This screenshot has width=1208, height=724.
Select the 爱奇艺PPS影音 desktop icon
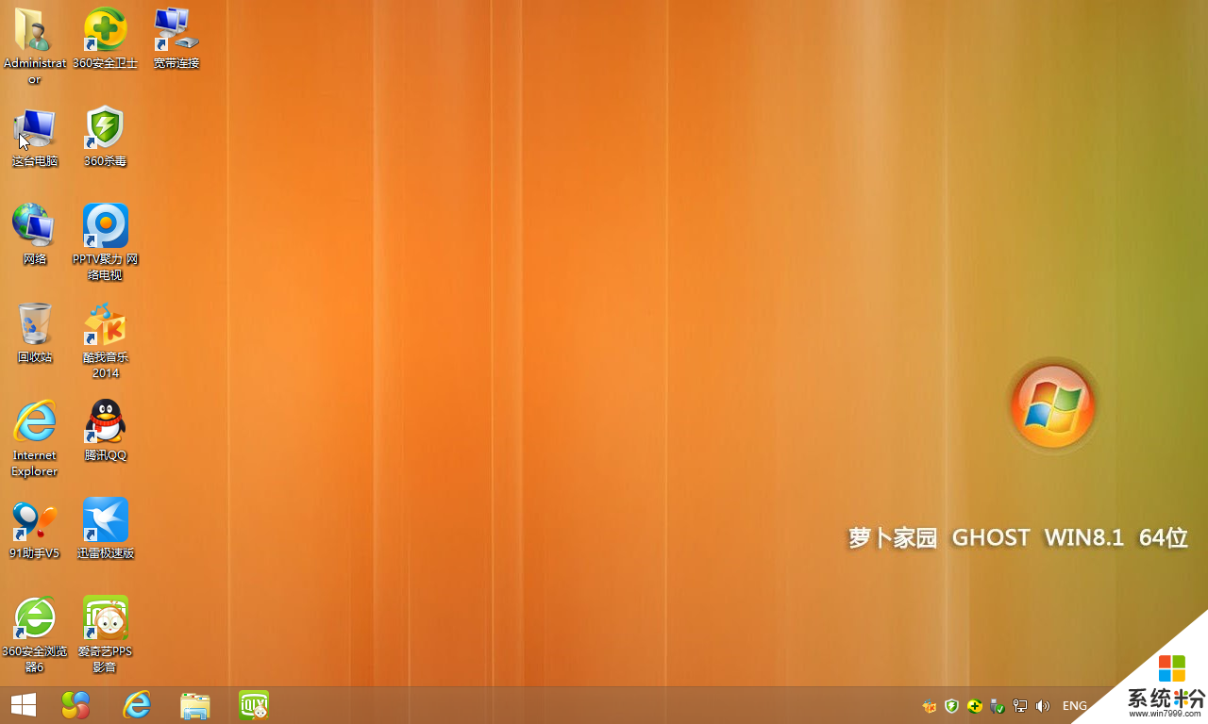click(x=105, y=619)
